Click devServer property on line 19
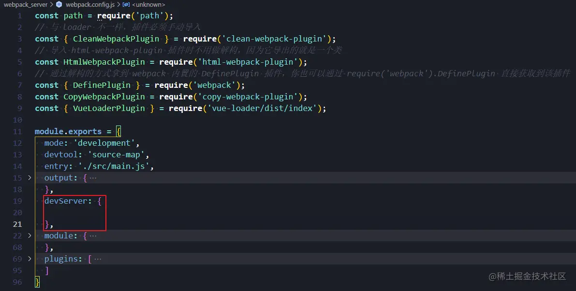This screenshot has width=576, height=291. click(x=66, y=201)
